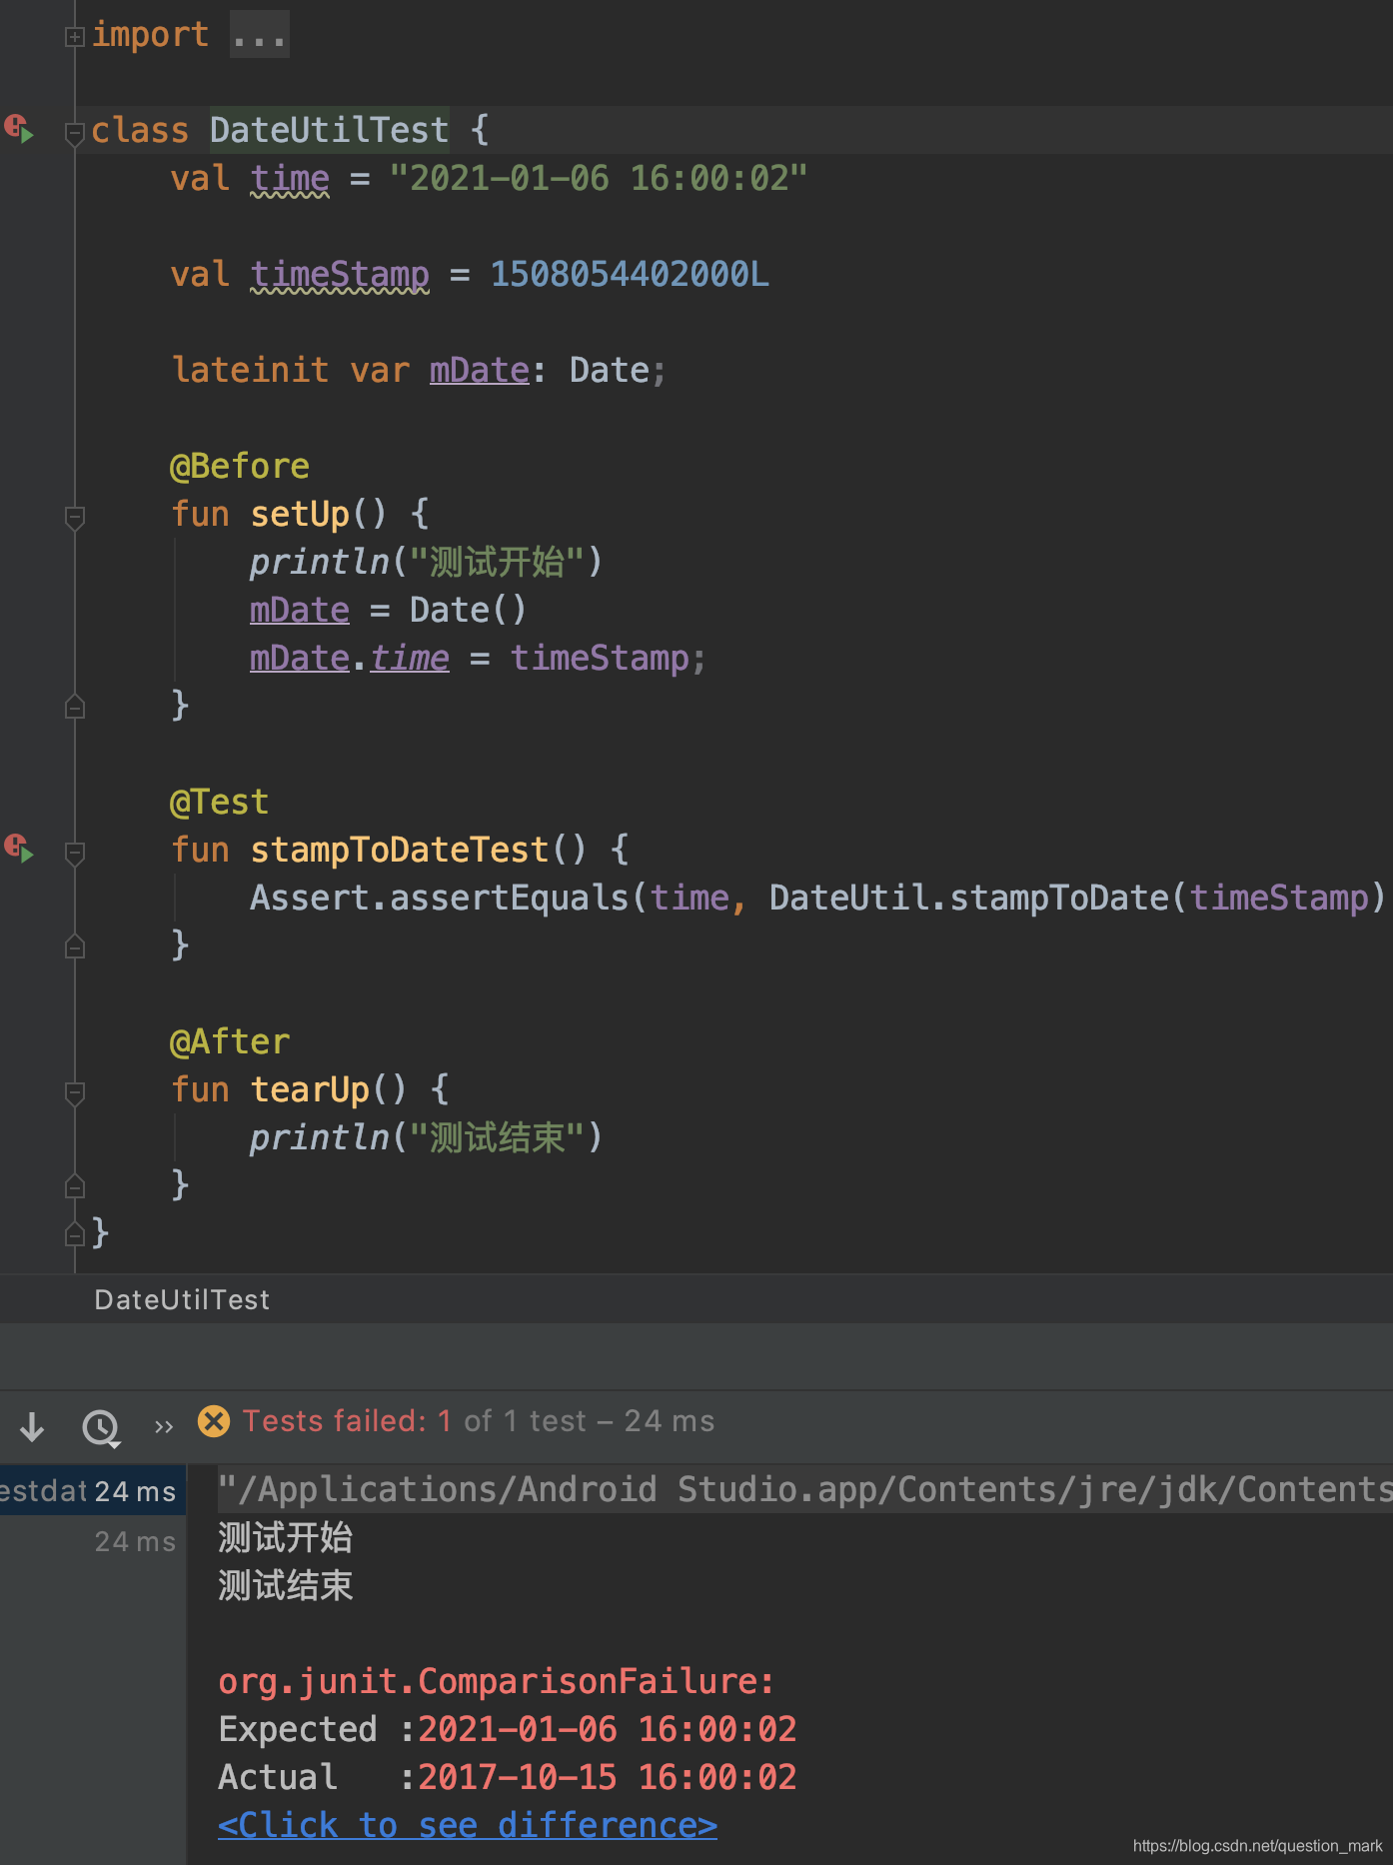Screen dimensions: 1393x1865
Task: Show more test toolbar actions chevron
Action: click(x=164, y=1426)
